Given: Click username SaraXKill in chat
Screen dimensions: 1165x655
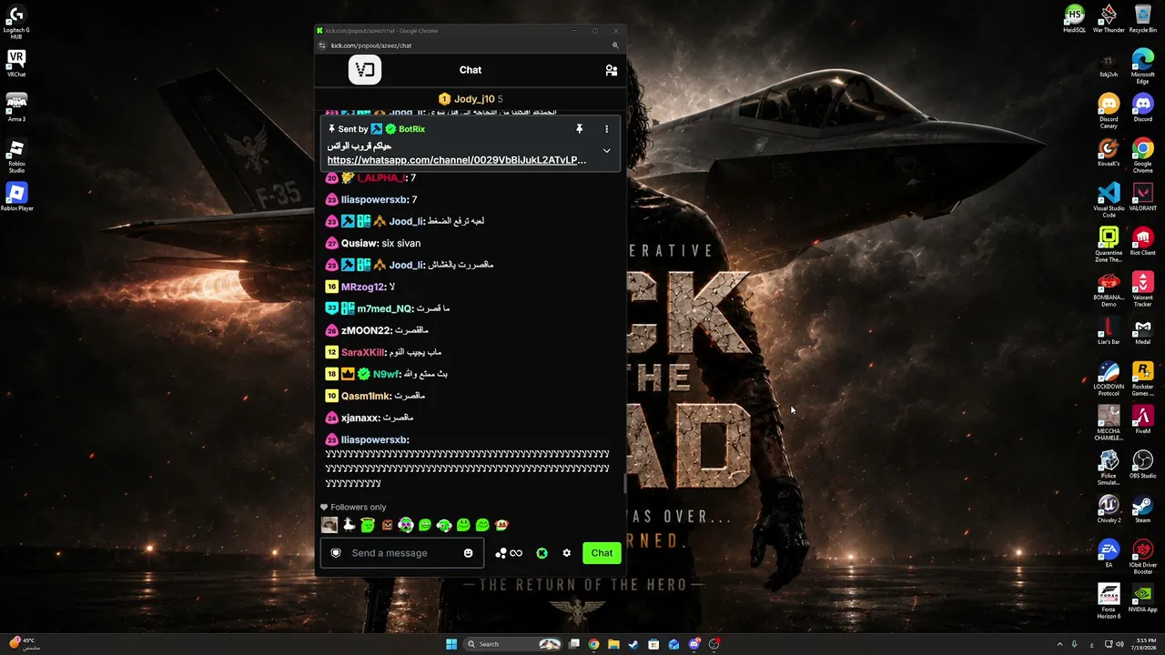Looking at the screenshot, I should coord(362,352).
